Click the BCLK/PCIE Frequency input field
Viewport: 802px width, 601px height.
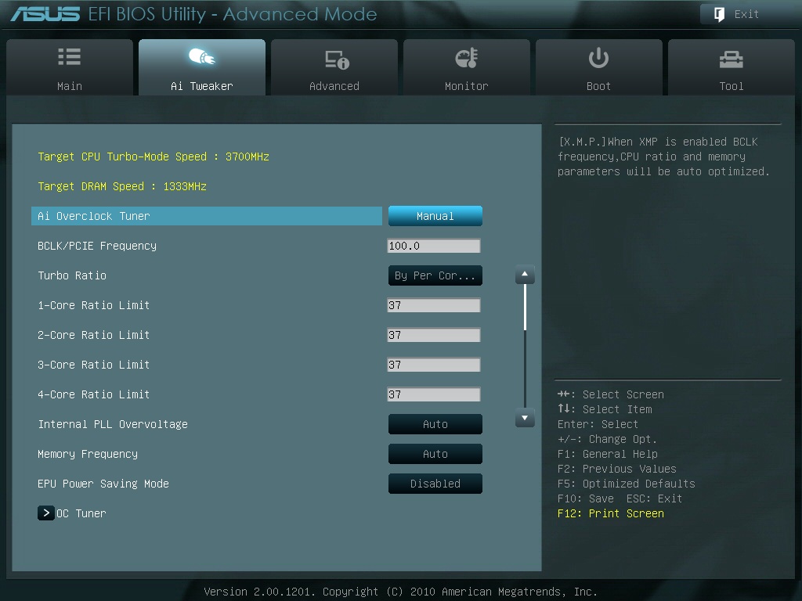433,246
